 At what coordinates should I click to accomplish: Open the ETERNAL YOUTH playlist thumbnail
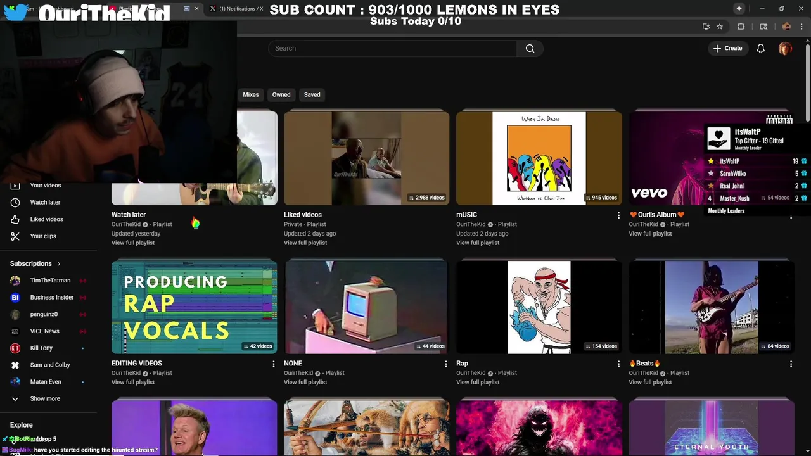point(712,428)
